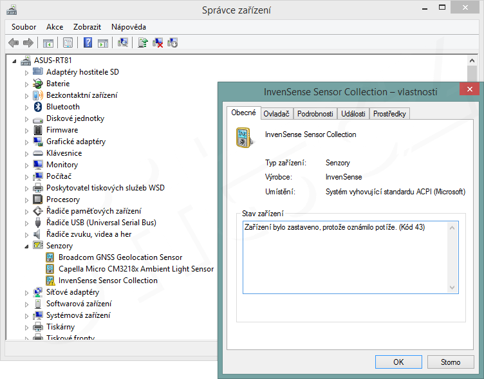The image size is (484, 379).
Task: Scan for hardware changes toolbar icon
Action: pyautogui.click(x=123, y=42)
